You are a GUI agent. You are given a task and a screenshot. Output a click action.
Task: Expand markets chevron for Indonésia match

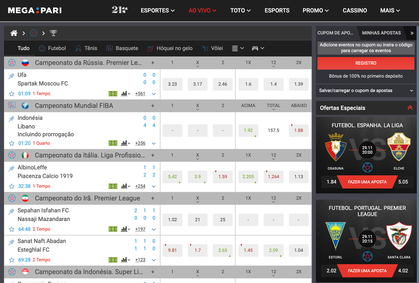coord(154,144)
